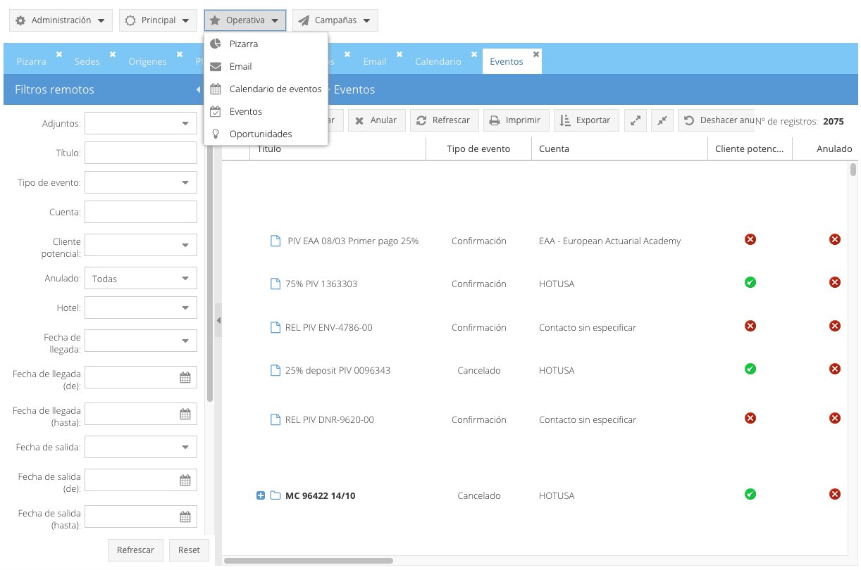Screen dimensions: 861x570
Task: Select row PIV EAA 08/03 Primer pago 25%
Action: tap(535, 241)
